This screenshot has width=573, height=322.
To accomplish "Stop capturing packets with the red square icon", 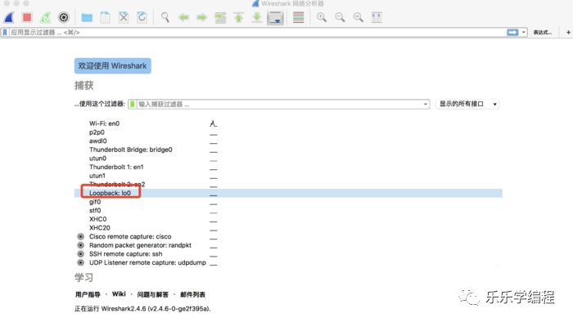I will pyautogui.click(x=27, y=17).
